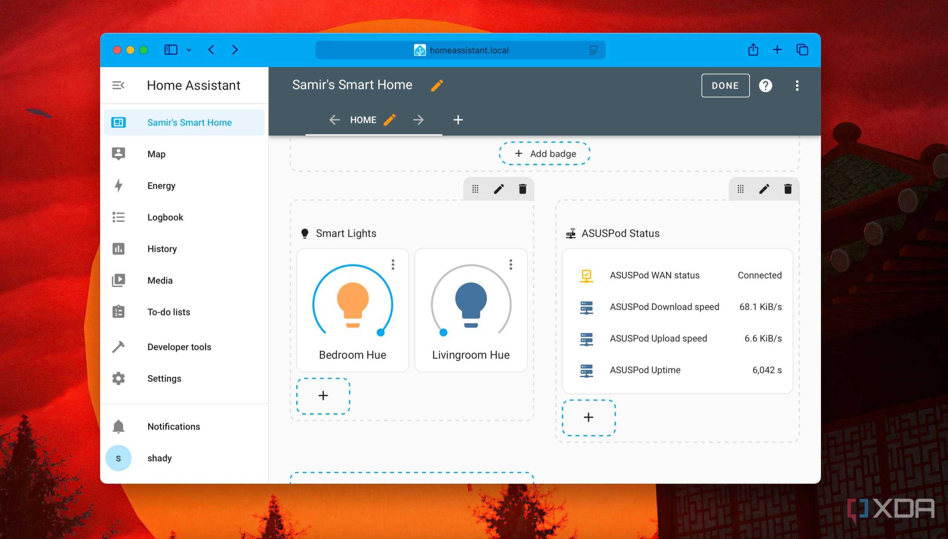Toggle the Livingroom Hue light bulb
This screenshot has width=948, height=539.
pyautogui.click(x=471, y=305)
